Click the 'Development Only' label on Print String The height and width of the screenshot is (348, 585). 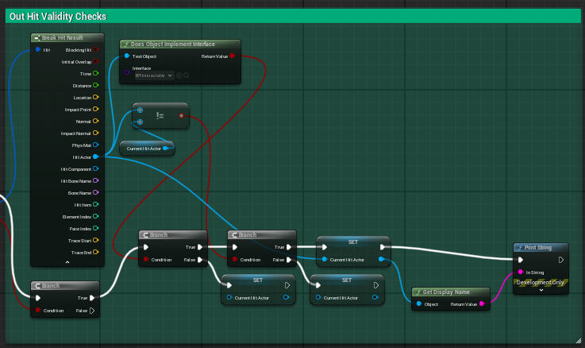pos(540,282)
